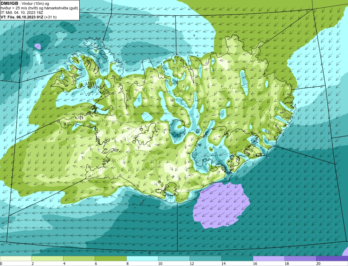
Task: Click the light cyan 8–10 m/s legend swatch
Action: click(142, 258)
